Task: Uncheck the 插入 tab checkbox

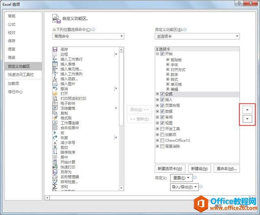Action: (162, 100)
